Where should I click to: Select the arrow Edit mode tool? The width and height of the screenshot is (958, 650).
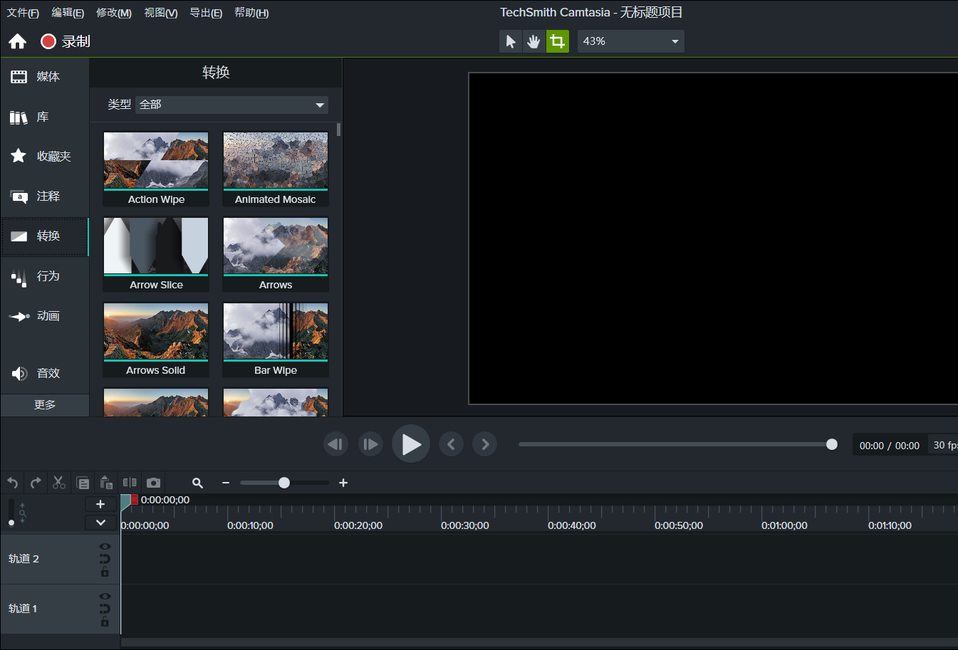[x=511, y=41]
